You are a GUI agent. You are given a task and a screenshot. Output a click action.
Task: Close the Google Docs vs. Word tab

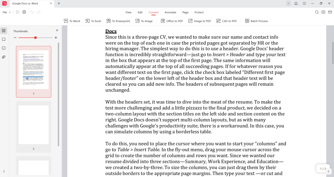(x=51, y=3)
